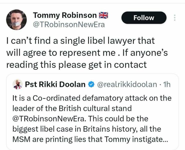Open the 1h timestamp on quoted post
The image size is (185, 150).
coord(165,85)
